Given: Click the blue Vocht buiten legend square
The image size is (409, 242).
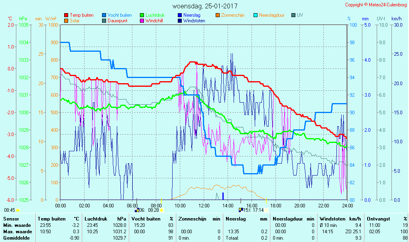Looking at the screenshot, I should tap(104, 15).
